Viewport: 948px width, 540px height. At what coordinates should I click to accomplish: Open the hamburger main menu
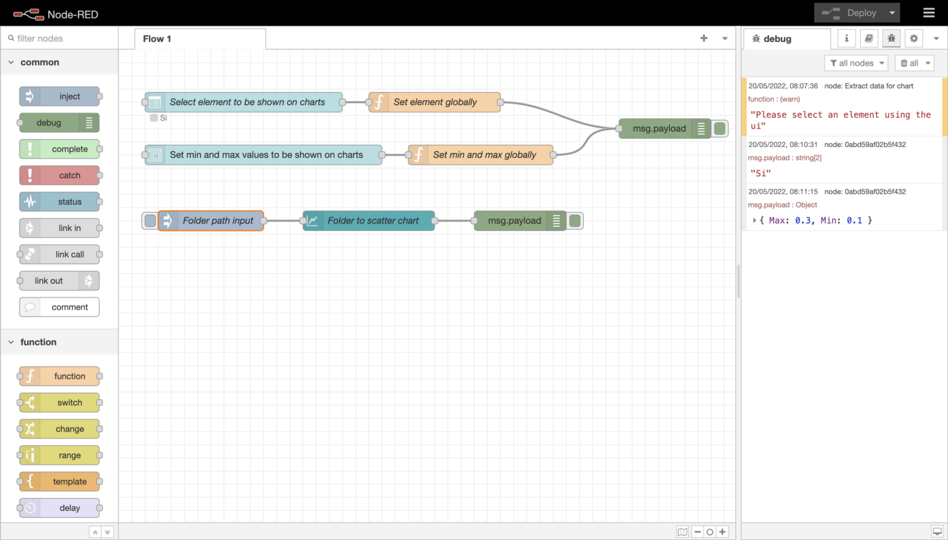pos(929,13)
